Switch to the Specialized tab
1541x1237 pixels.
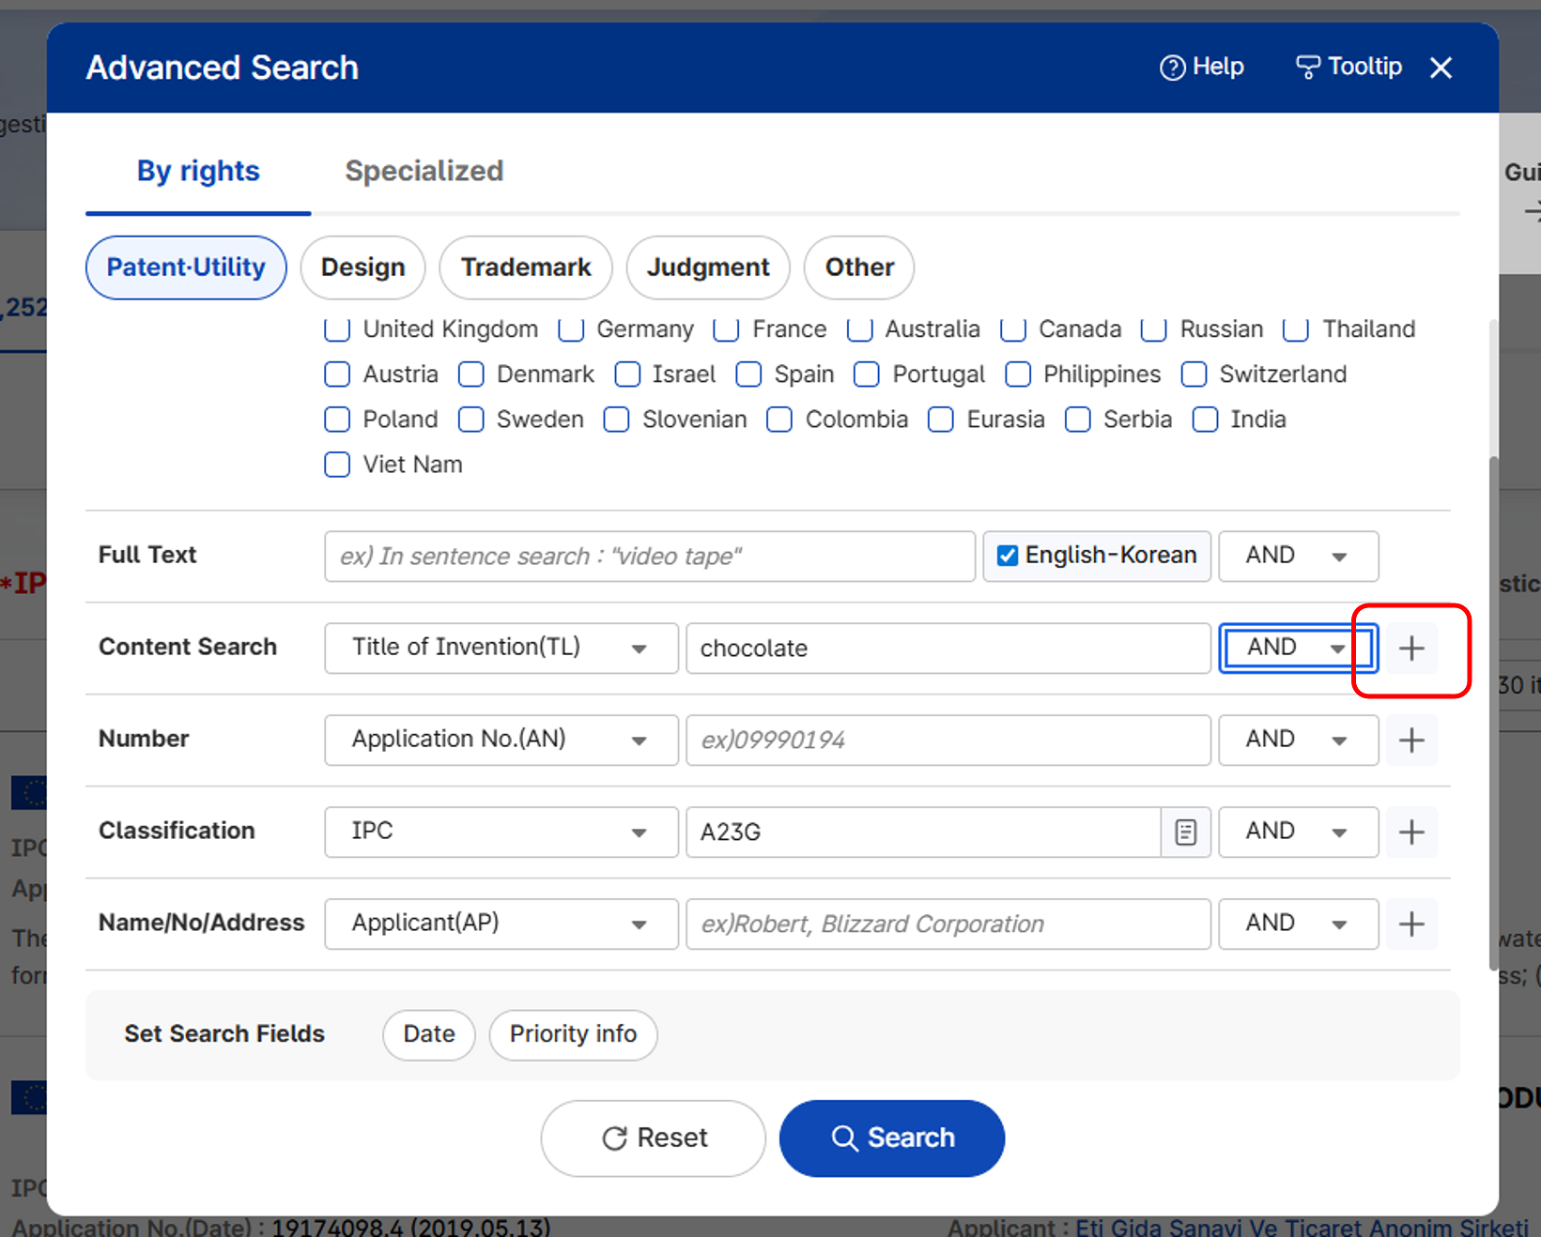tap(424, 171)
